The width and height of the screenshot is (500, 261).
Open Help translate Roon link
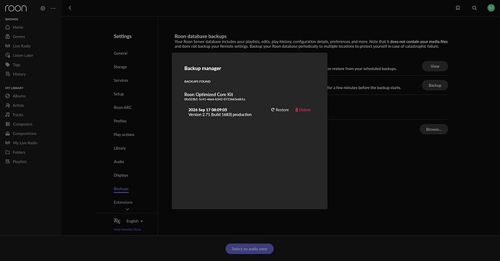(x=128, y=229)
